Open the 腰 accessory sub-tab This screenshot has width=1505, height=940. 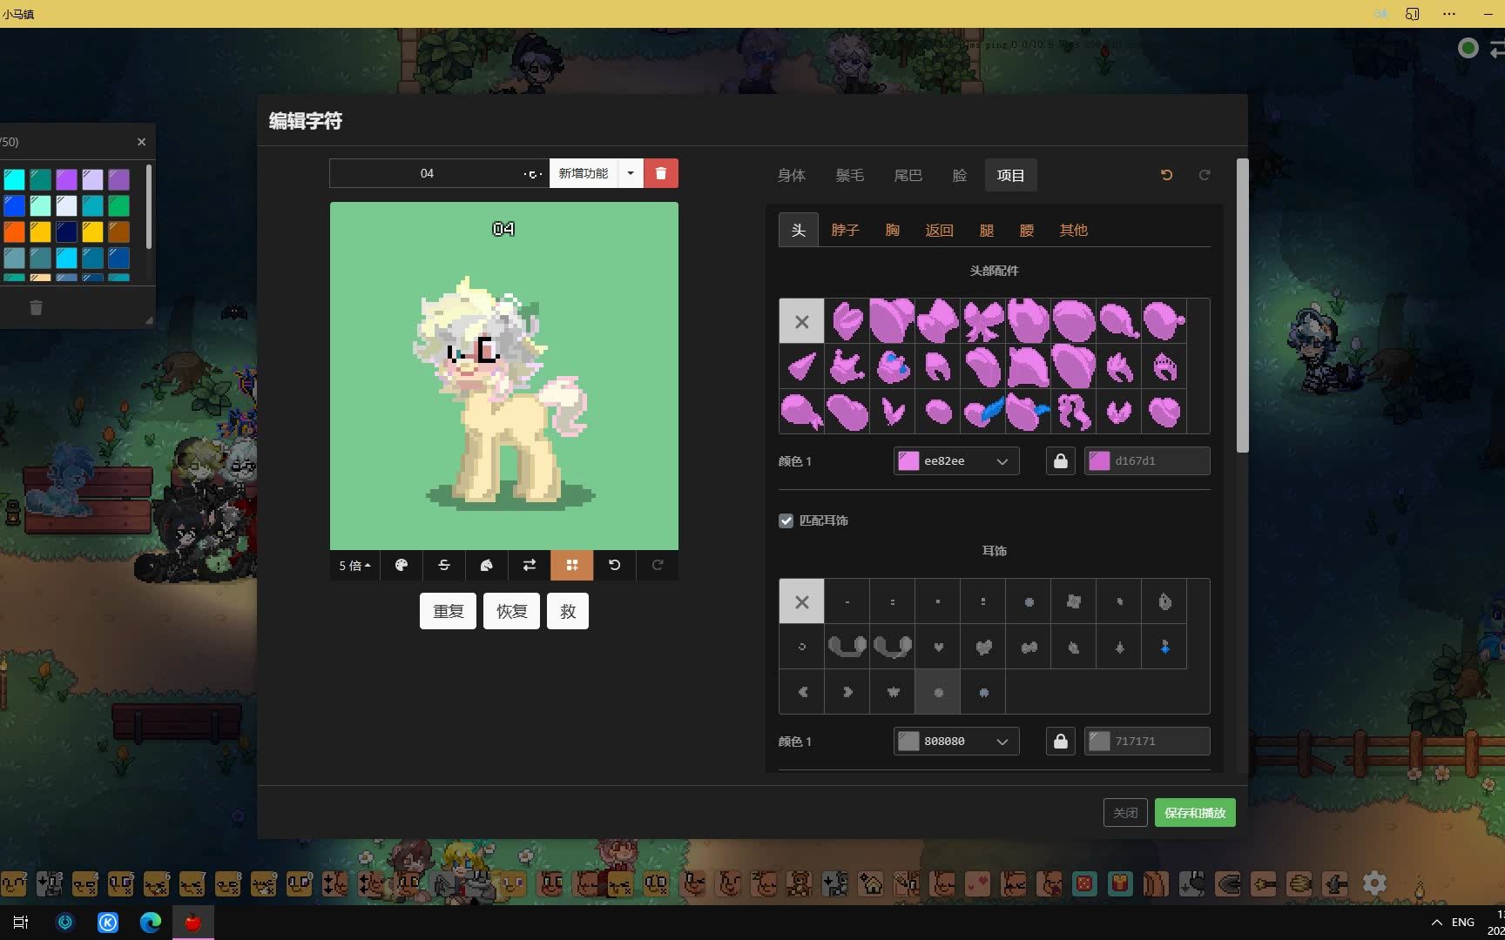(x=1027, y=230)
